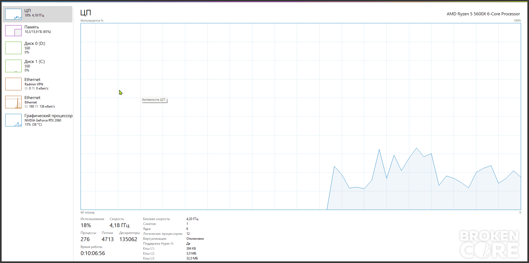Click the Логических процессоров label

tap(163, 234)
